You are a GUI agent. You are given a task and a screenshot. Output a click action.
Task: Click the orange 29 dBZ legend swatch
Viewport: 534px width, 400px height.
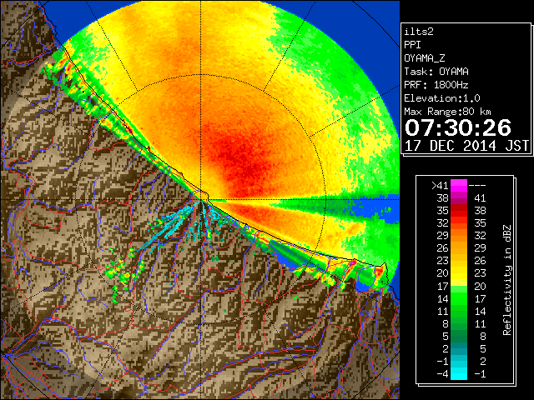click(x=459, y=236)
